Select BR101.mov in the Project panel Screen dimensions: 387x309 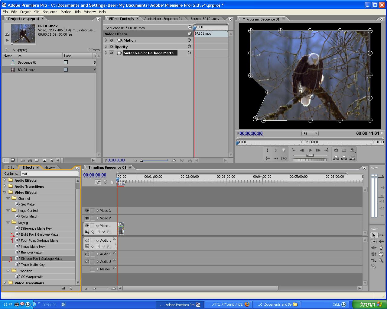26,70
